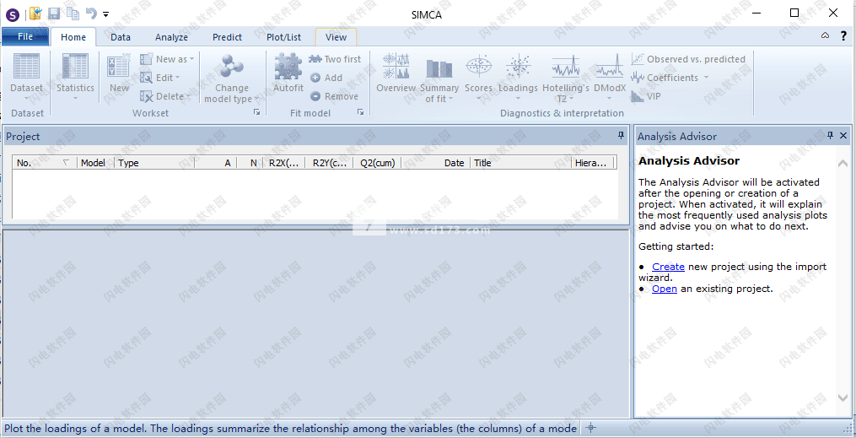Switch to the Data tab

121,37
